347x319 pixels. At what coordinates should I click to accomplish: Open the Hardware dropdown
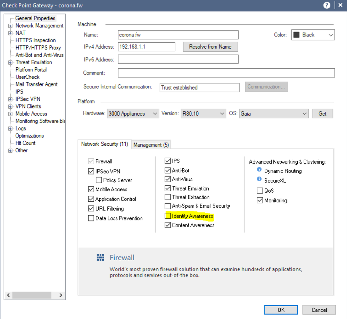coord(133,114)
